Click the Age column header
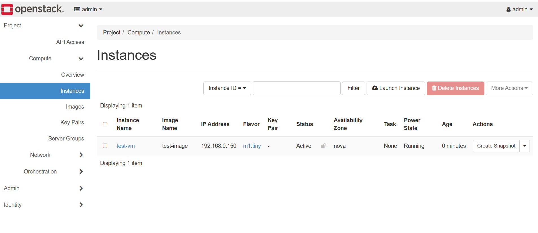The image size is (538, 233). coord(447,124)
